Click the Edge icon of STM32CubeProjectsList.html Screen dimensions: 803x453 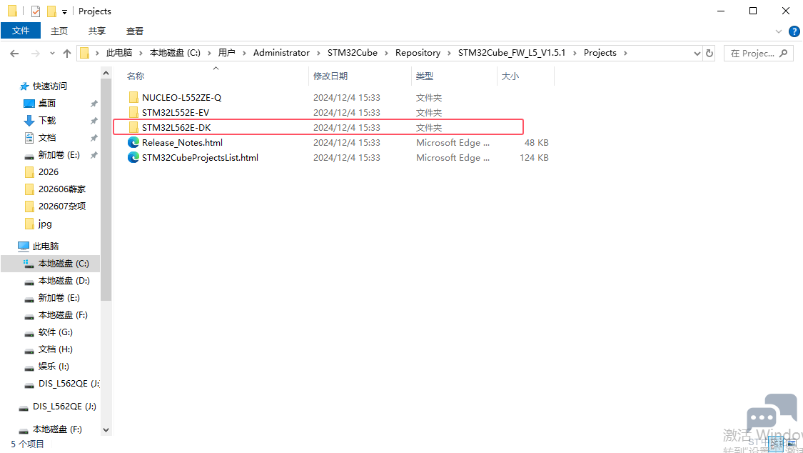[133, 158]
